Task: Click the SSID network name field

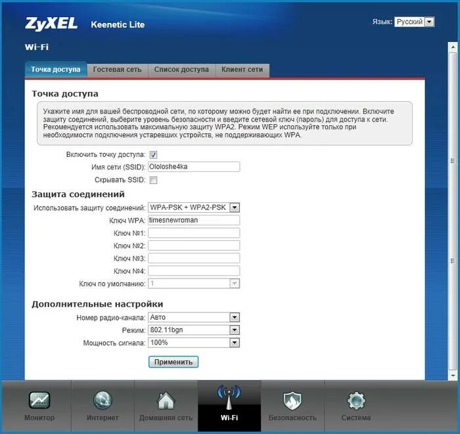Action: (x=194, y=167)
